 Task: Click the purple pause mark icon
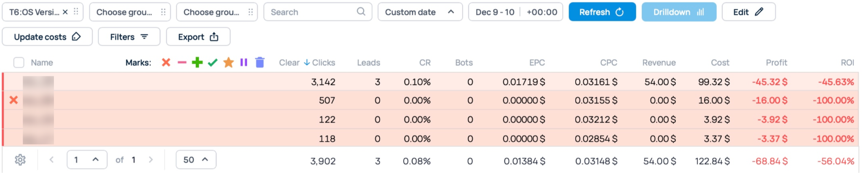coord(244,63)
